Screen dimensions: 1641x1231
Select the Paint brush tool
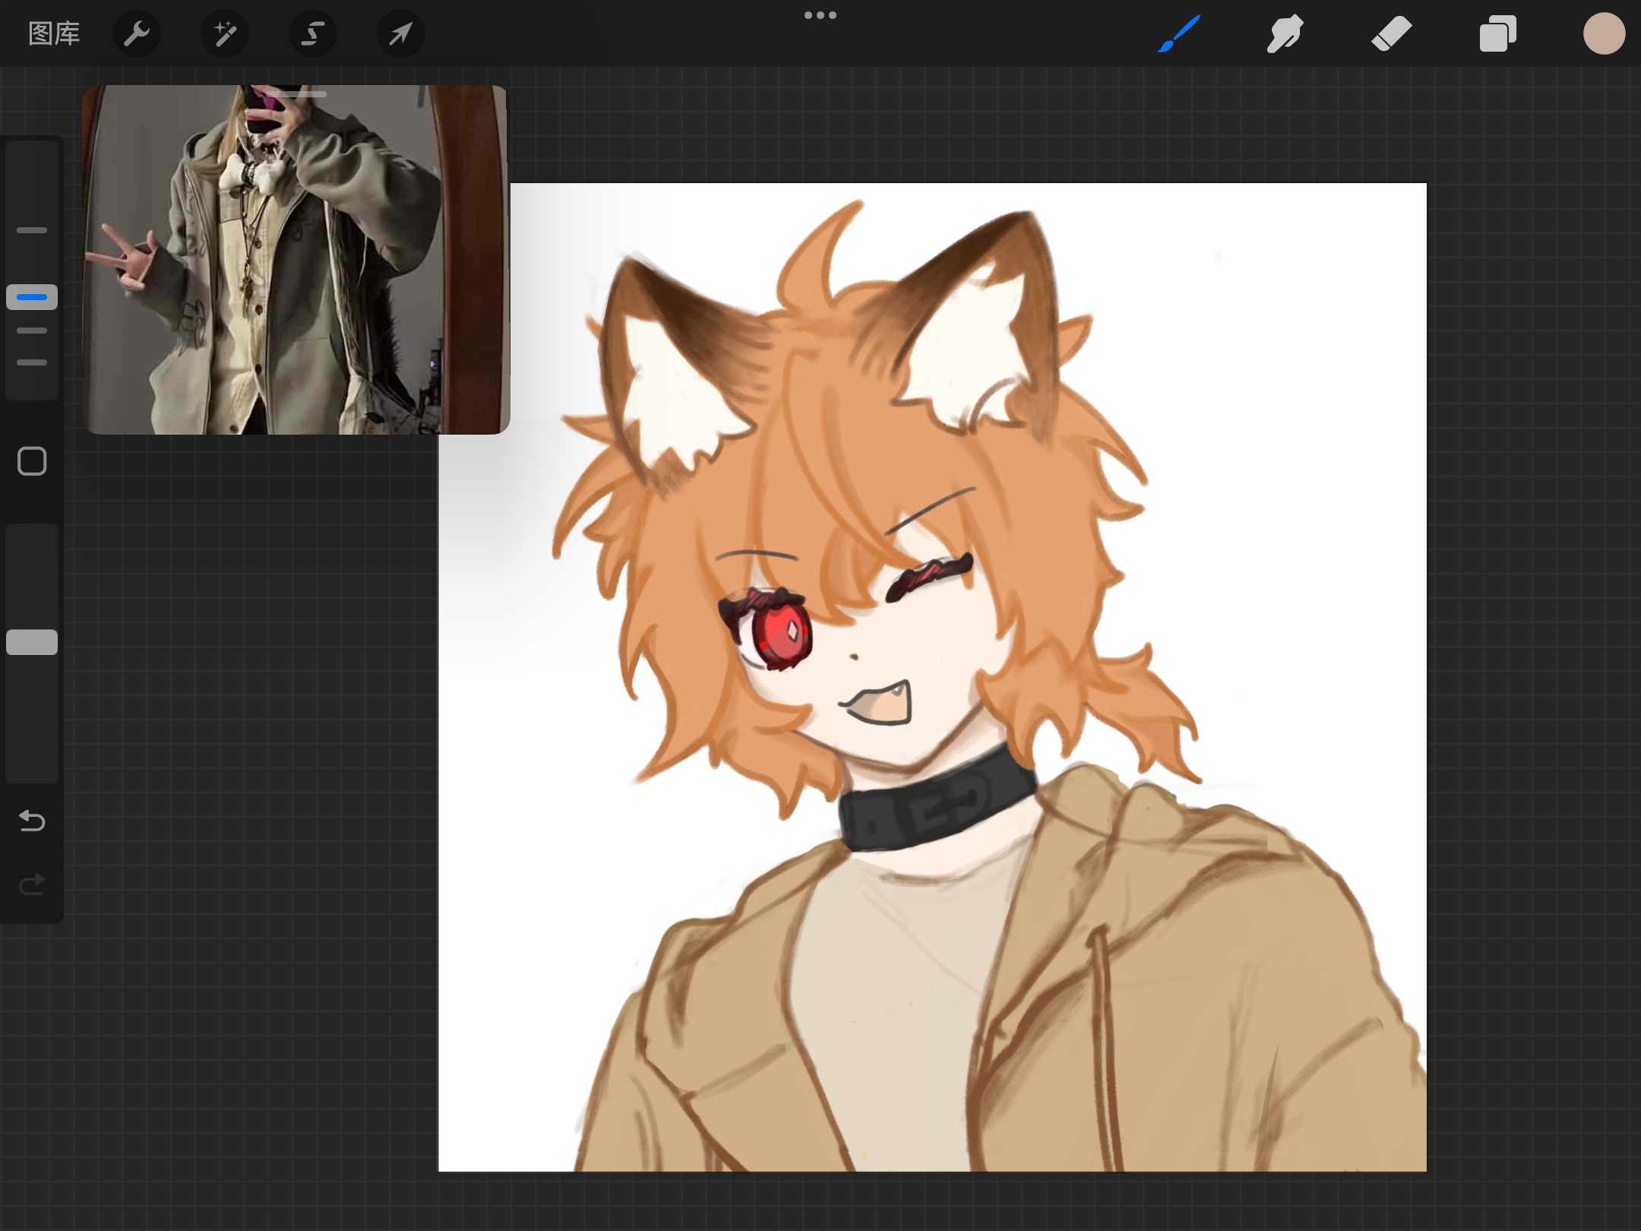(x=1179, y=33)
